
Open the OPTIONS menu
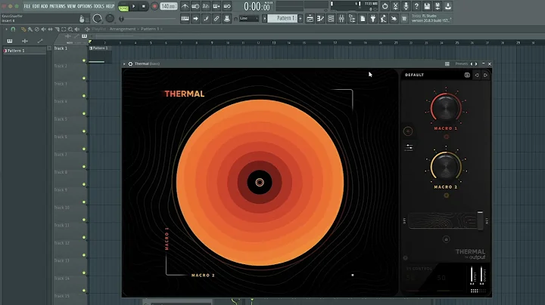[85, 6]
